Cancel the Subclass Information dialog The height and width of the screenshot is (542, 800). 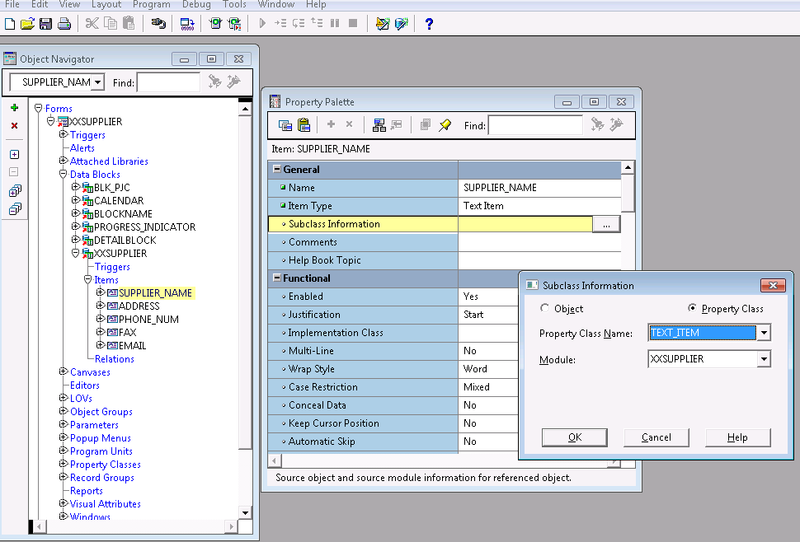pos(656,437)
